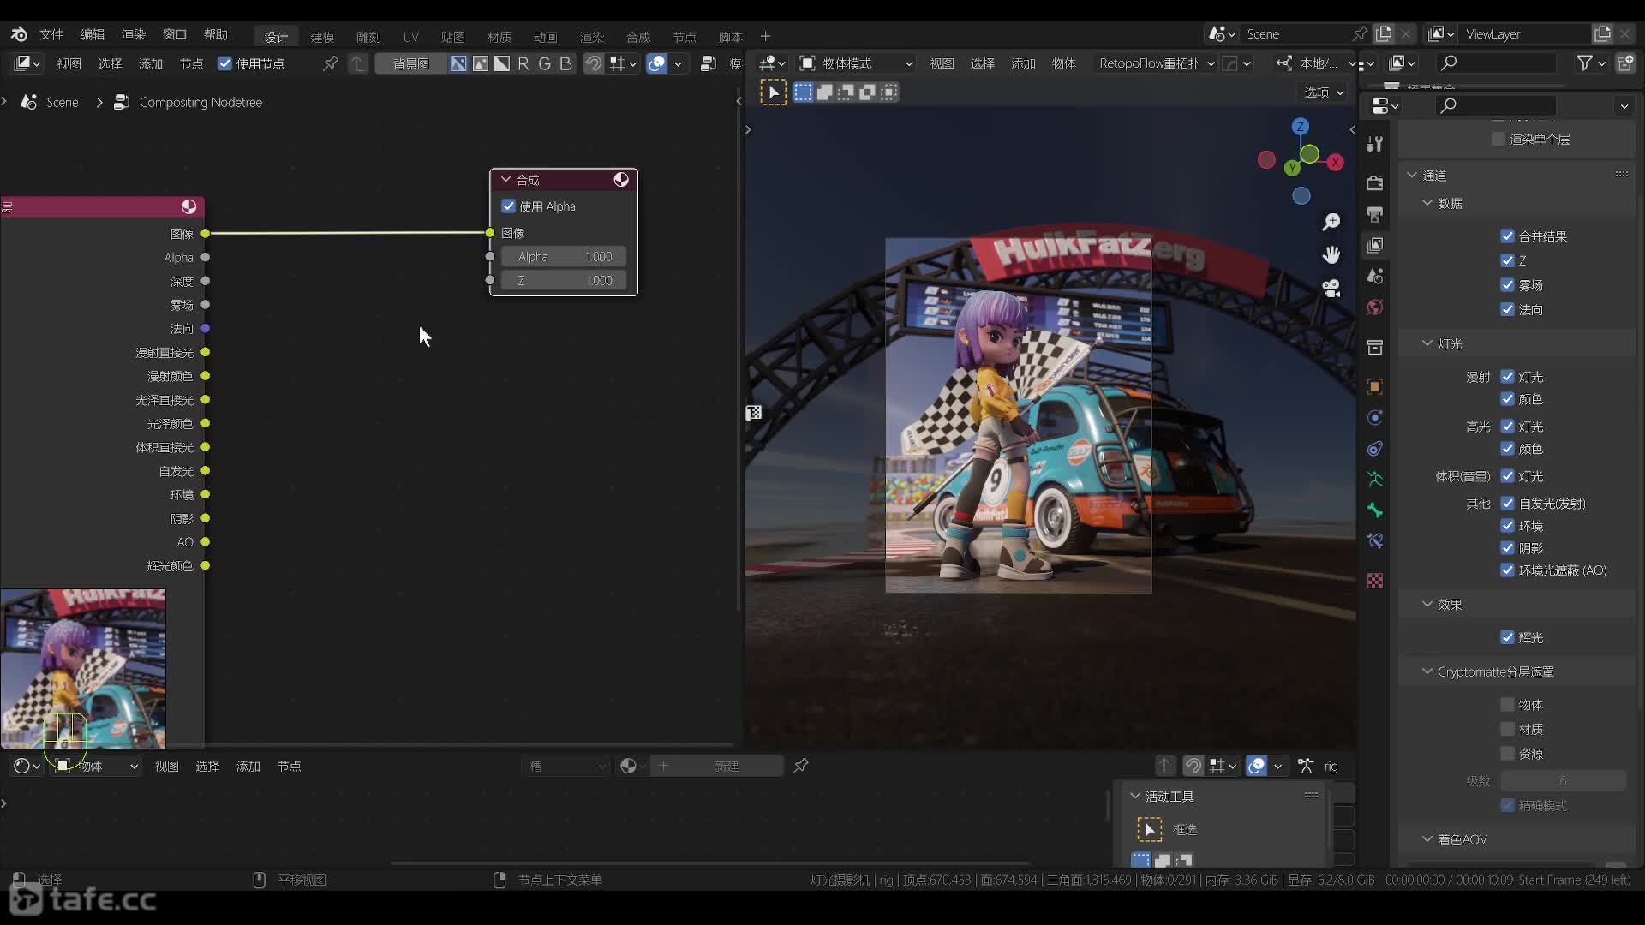Click the viewport zoom magnifier icon
The height and width of the screenshot is (925, 1645).
1331,223
